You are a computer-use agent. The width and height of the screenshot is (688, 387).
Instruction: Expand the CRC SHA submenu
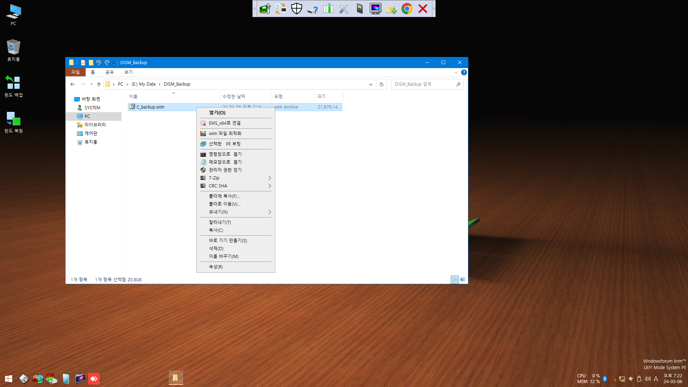235,186
